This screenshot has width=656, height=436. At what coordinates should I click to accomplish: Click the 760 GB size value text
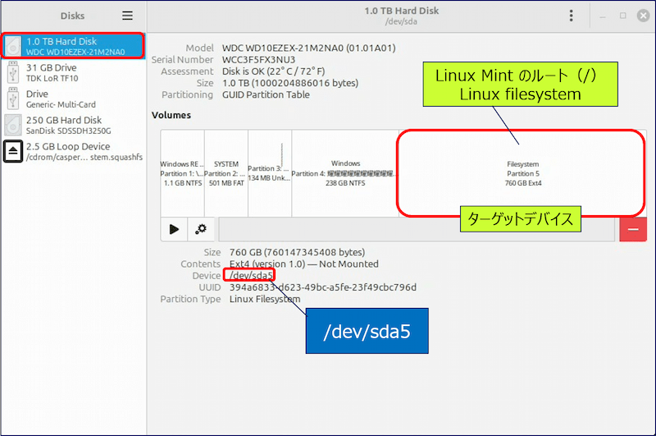click(297, 252)
